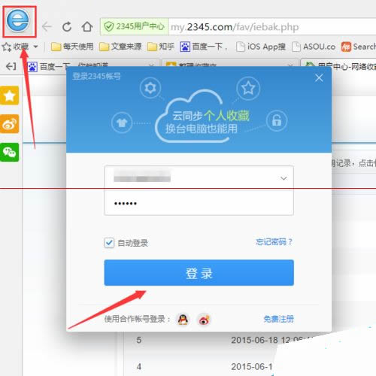
Task: Open the 文章来源 bookmarks folder
Action: tap(120, 47)
